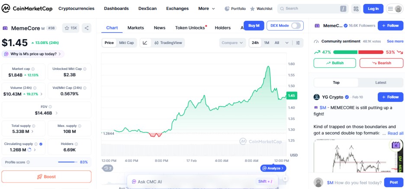
Task: Toggle DEX Mode switch
Action: click(x=296, y=25)
